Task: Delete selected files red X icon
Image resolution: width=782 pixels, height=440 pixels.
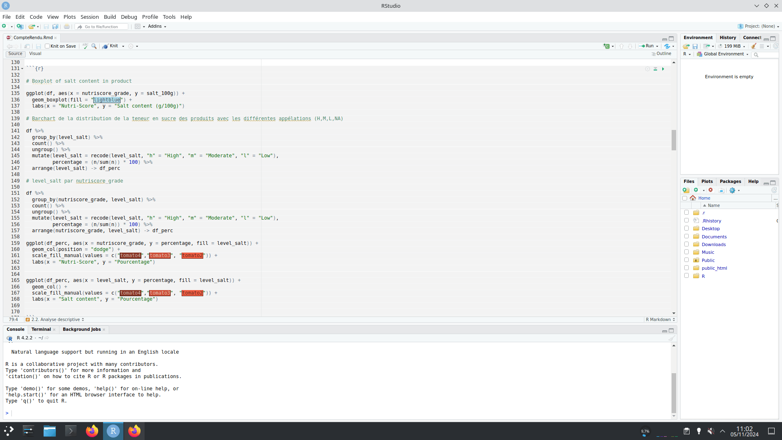Action: click(711, 190)
